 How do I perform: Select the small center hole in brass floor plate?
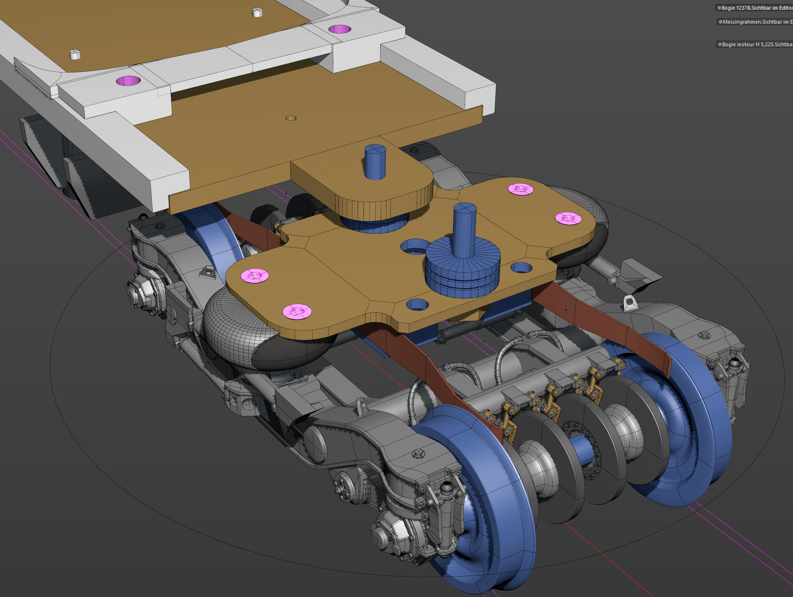[x=291, y=118]
